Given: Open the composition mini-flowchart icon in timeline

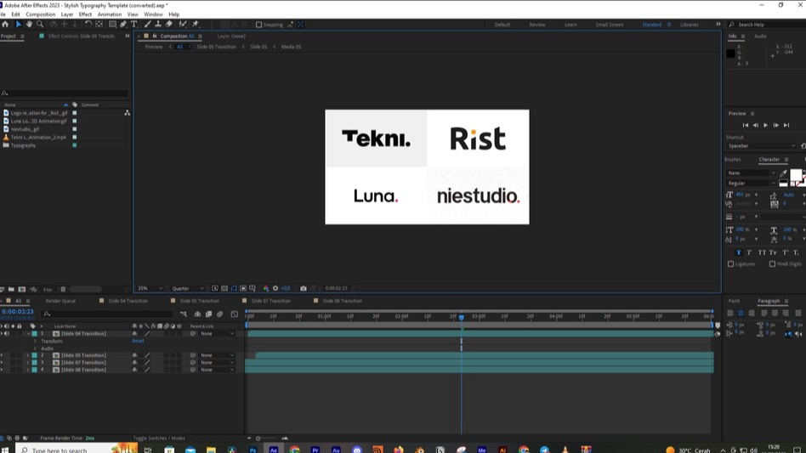Looking at the screenshot, I should click(184, 314).
